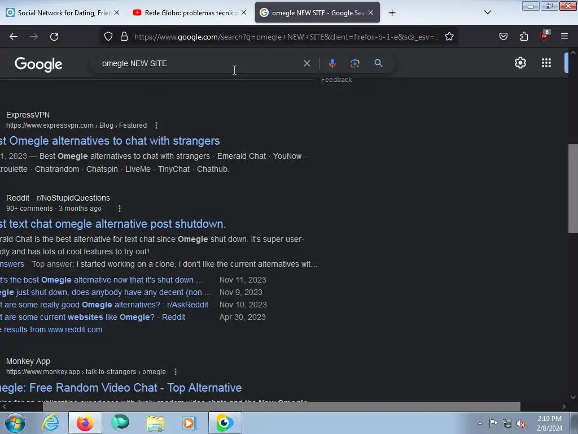Close the Social Network for Dating tab

[x=117, y=12]
